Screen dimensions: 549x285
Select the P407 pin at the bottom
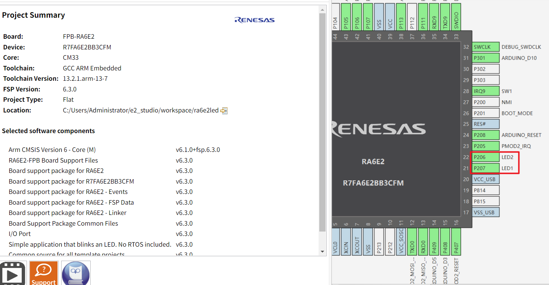(x=456, y=241)
